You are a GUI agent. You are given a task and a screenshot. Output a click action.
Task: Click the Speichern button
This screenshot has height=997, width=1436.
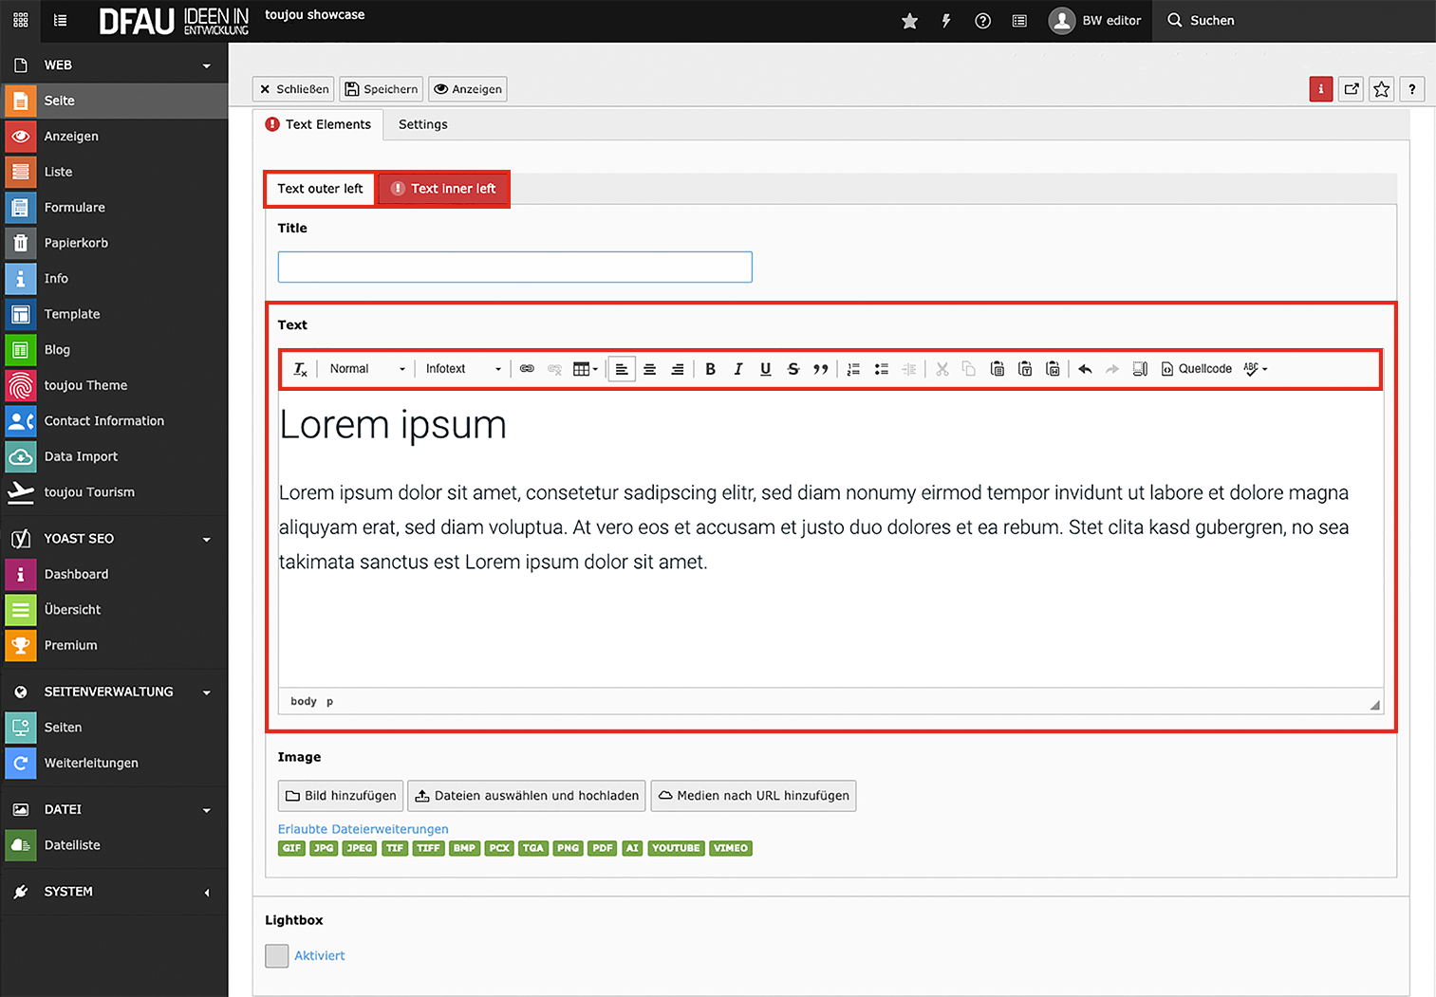(381, 89)
